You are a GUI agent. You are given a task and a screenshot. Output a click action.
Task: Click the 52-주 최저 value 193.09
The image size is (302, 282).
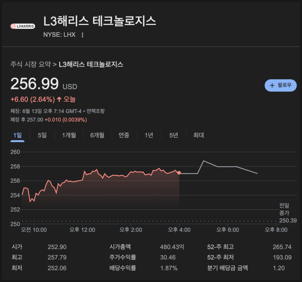[x=282, y=257]
